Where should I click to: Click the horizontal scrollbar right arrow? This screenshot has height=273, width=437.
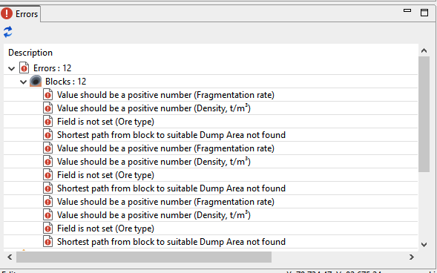(412, 257)
